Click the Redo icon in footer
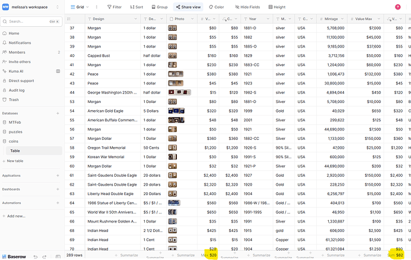The image size is (411, 260). [x=44, y=256]
